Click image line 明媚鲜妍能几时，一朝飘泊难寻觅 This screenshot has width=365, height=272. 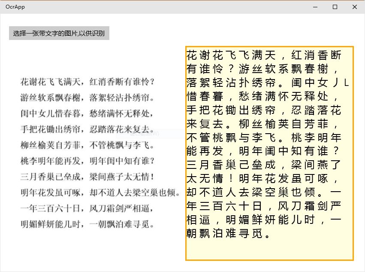pyautogui.click(x=87, y=224)
